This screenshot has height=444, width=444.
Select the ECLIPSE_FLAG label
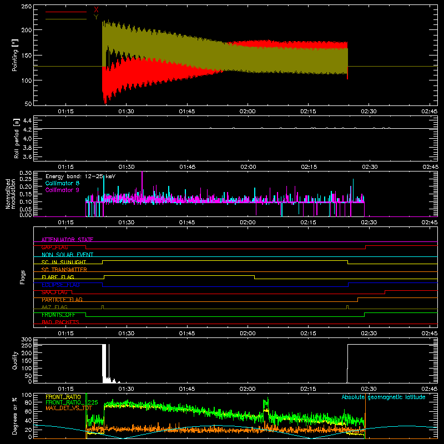(x=60, y=285)
